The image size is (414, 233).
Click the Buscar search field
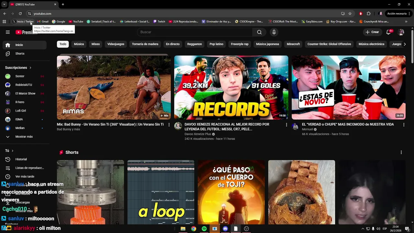pyautogui.click(x=195, y=32)
